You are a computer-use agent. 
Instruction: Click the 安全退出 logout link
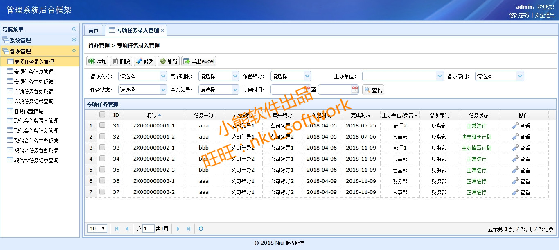pos(545,15)
